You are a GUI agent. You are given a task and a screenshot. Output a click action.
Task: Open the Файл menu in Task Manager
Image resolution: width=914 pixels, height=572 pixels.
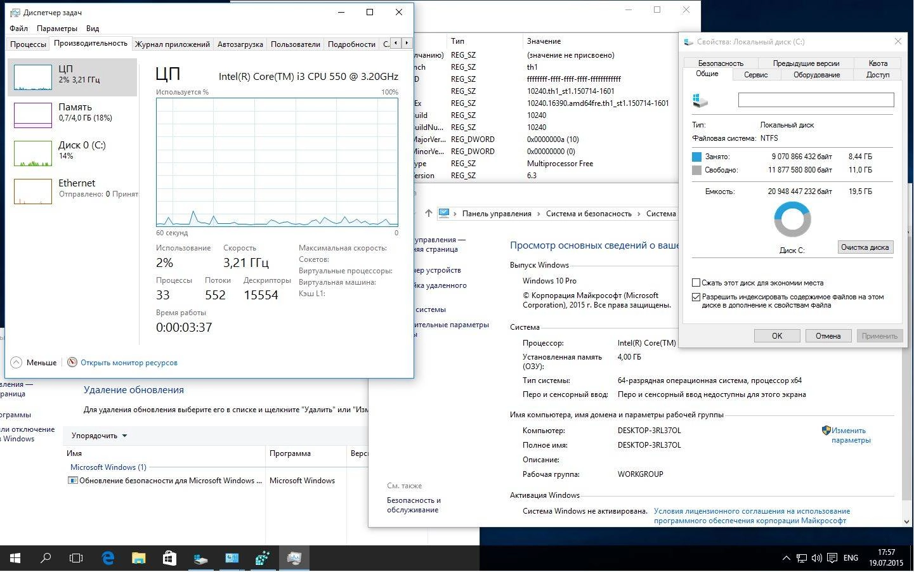(x=18, y=29)
